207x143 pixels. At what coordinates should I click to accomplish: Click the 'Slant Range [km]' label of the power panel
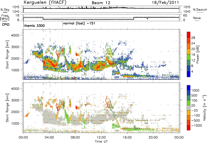(8, 54)
